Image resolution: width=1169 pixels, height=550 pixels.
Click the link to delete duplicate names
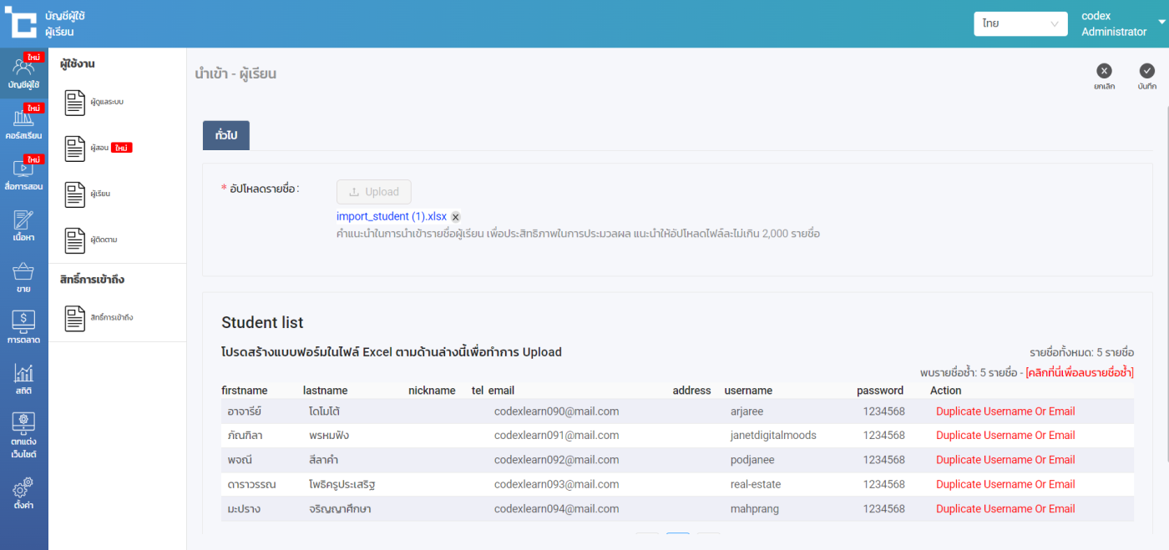(x=1079, y=372)
